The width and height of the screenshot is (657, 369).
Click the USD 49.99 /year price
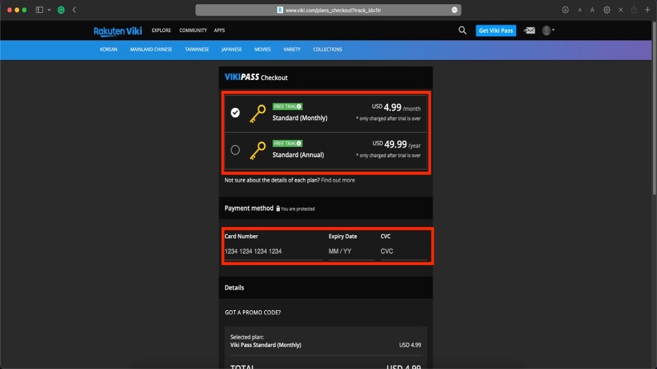(x=396, y=145)
